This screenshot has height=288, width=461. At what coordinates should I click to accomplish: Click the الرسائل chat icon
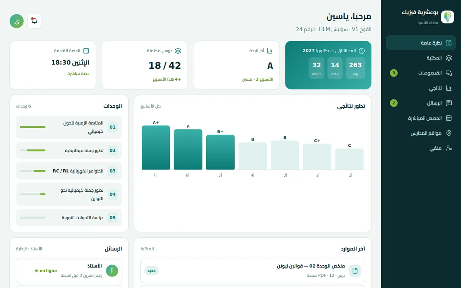coord(449,103)
